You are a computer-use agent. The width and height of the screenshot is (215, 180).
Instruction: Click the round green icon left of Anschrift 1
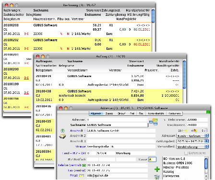62,131
